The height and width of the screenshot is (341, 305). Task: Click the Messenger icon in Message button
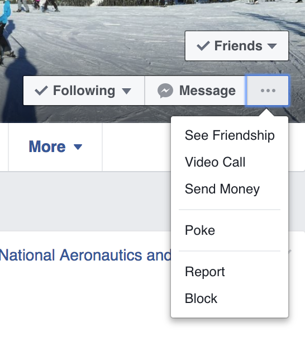(x=165, y=91)
